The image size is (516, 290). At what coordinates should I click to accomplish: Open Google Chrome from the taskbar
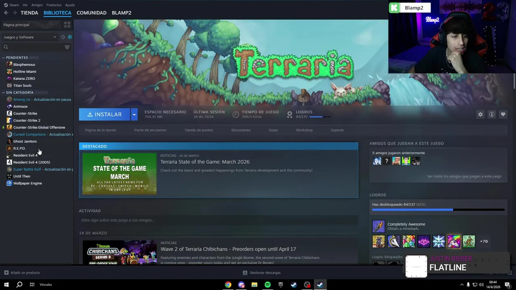click(x=228, y=285)
